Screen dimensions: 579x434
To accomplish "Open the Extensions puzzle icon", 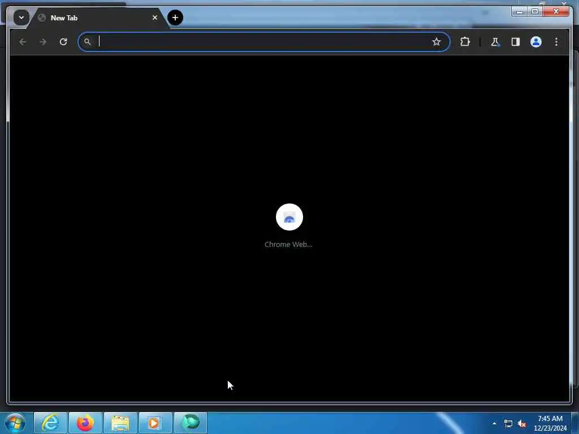I will [465, 42].
